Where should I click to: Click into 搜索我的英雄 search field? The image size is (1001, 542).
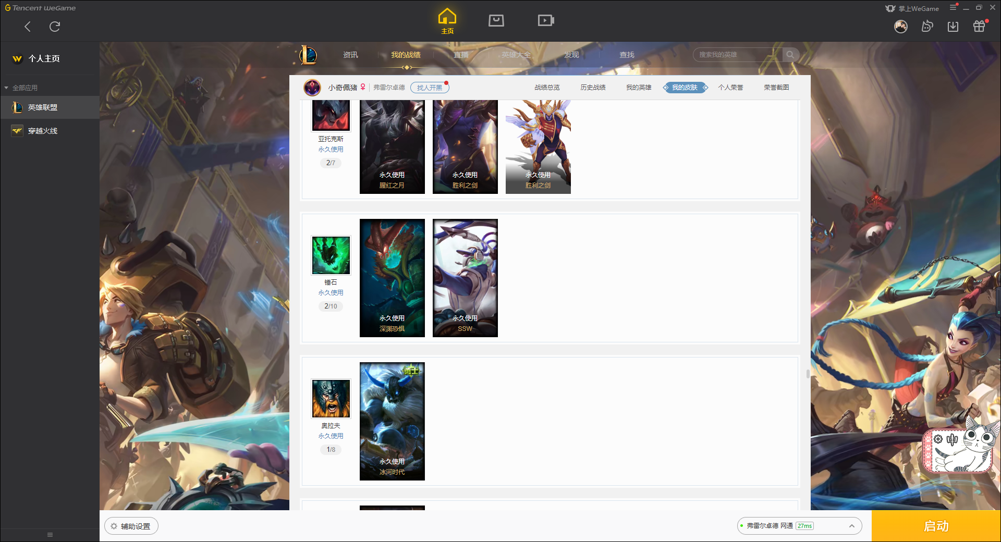coord(738,55)
